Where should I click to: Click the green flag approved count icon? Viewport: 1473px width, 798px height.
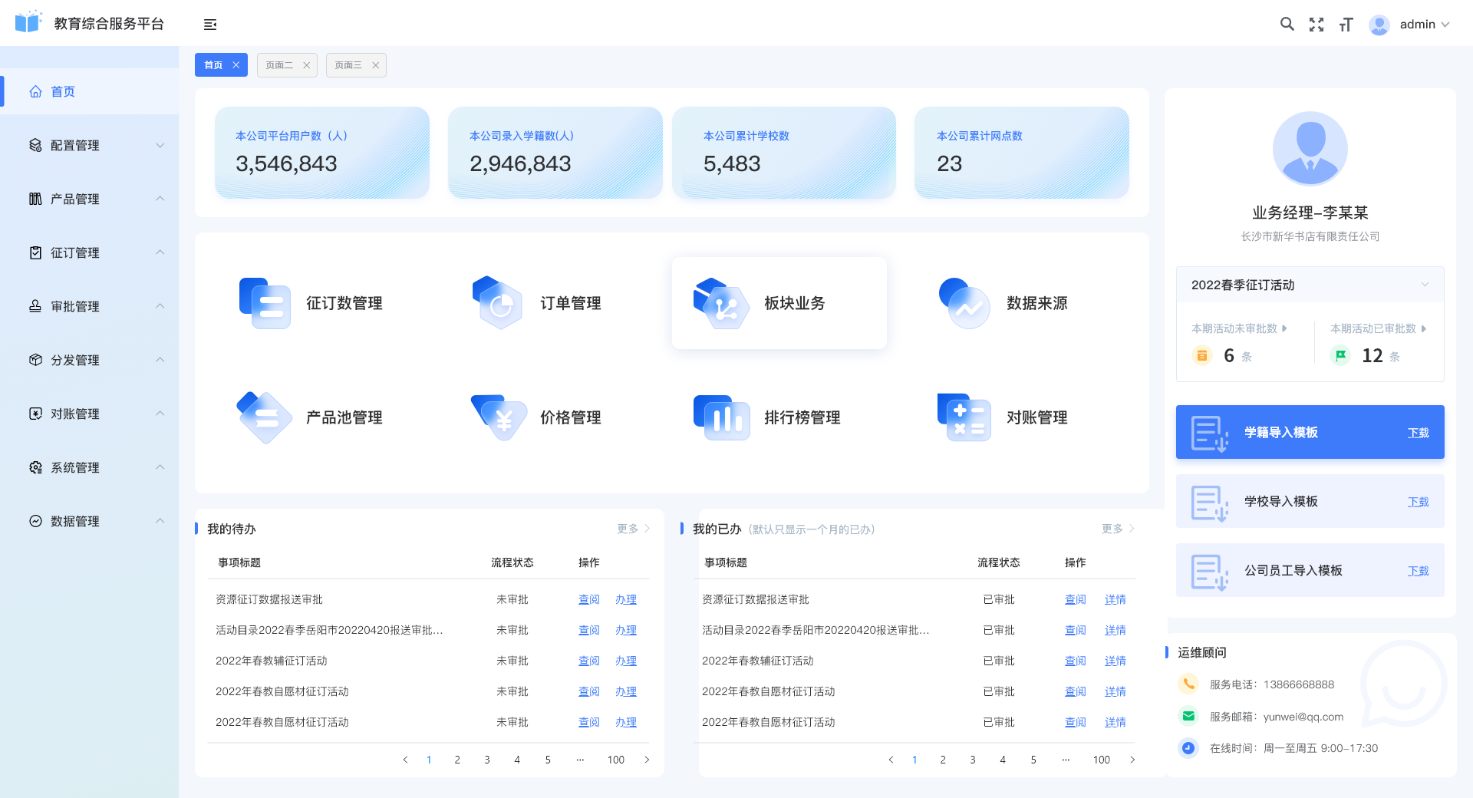point(1340,355)
